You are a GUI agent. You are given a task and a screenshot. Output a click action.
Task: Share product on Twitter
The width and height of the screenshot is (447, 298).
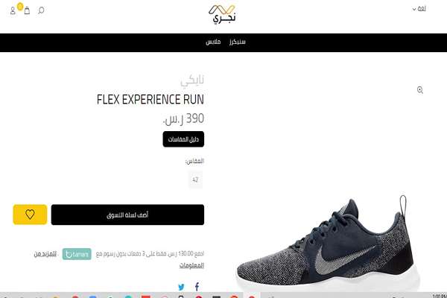(181, 287)
